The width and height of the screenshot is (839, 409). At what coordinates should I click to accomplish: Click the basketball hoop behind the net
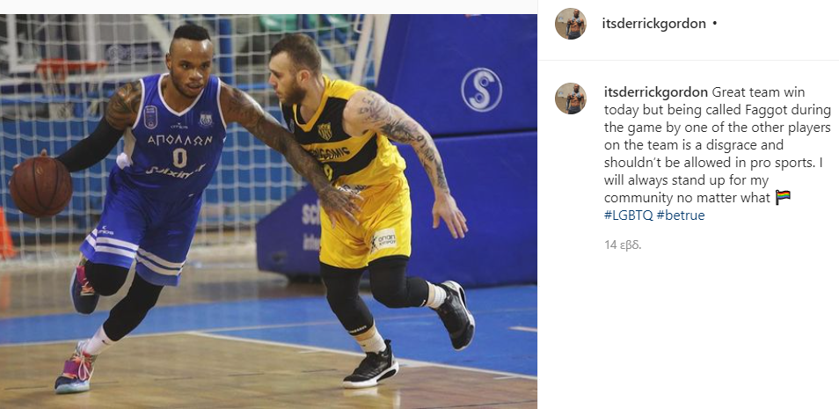tap(69, 69)
